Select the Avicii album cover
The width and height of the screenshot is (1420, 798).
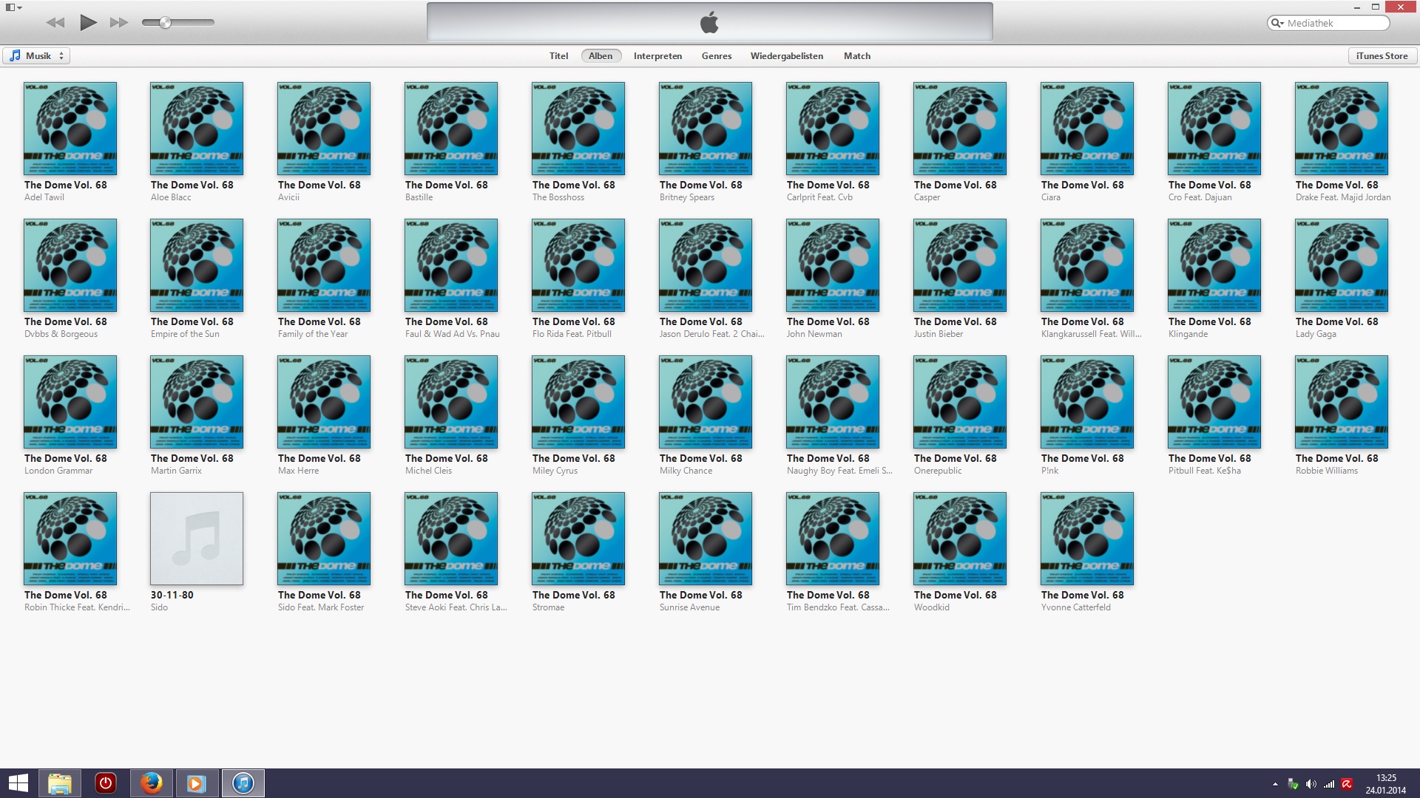[324, 129]
